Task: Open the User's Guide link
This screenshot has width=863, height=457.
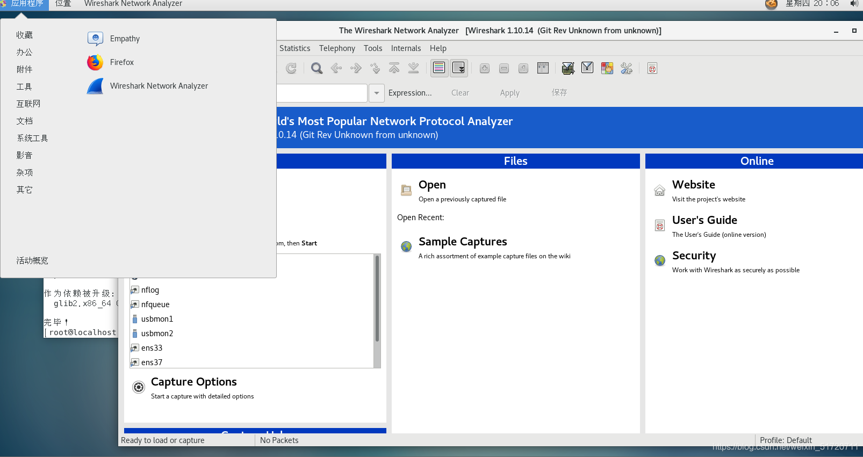Action: (x=704, y=220)
